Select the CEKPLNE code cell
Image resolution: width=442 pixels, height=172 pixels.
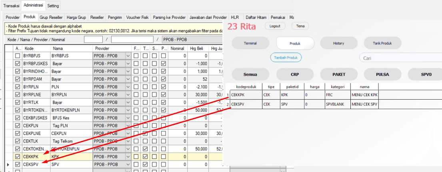(x=36, y=133)
